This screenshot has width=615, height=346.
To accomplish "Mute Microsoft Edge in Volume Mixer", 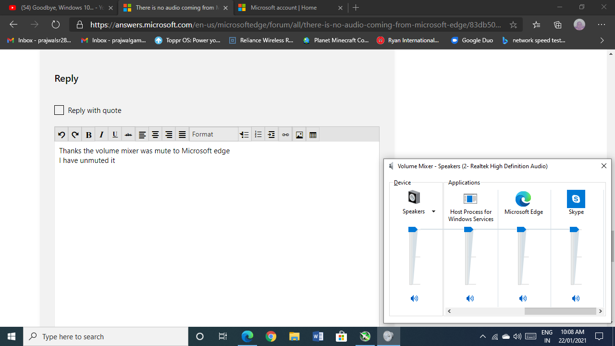I will click(x=523, y=298).
